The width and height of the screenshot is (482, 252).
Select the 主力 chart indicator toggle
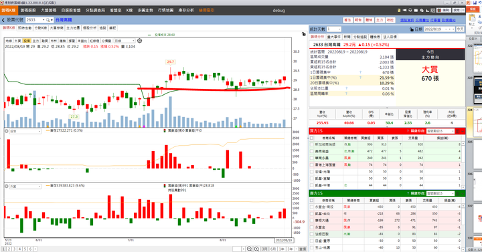[35, 41]
